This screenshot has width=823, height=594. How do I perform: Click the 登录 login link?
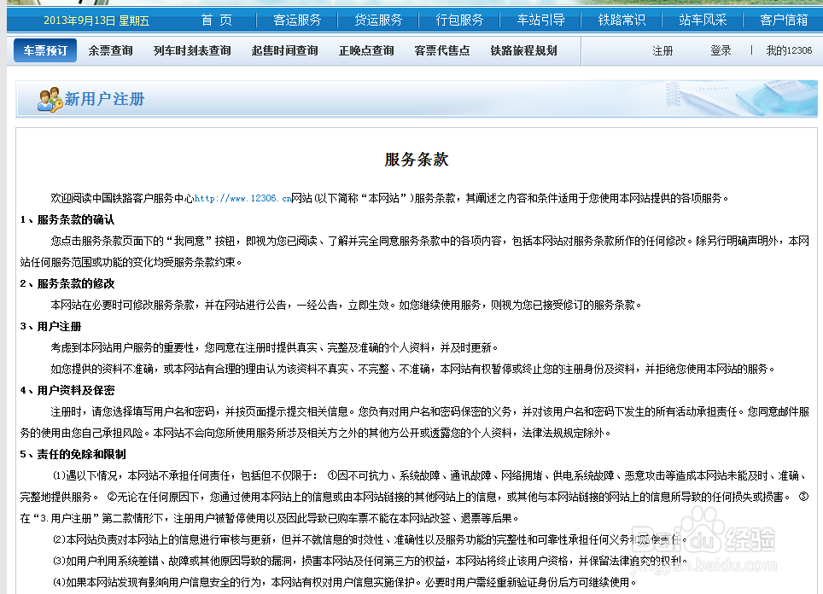[721, 51]
